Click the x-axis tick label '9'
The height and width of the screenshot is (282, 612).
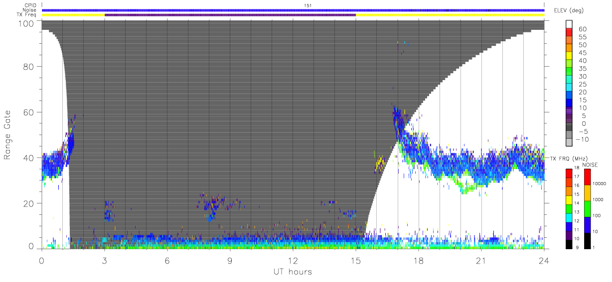pos(230,261)
